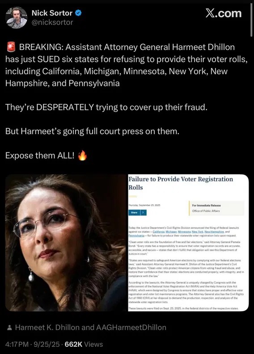Click the 4:17 PM timestamp
The image size is (254, 354).
tap(17, 344)
